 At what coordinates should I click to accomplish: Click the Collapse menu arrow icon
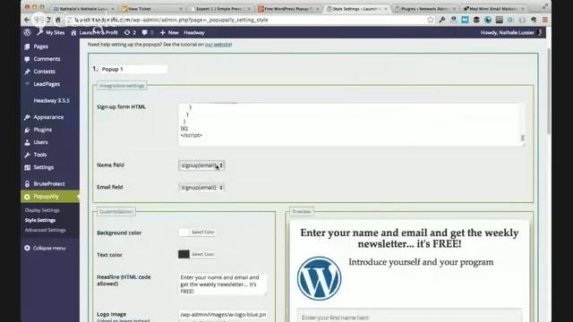(27, 248)
